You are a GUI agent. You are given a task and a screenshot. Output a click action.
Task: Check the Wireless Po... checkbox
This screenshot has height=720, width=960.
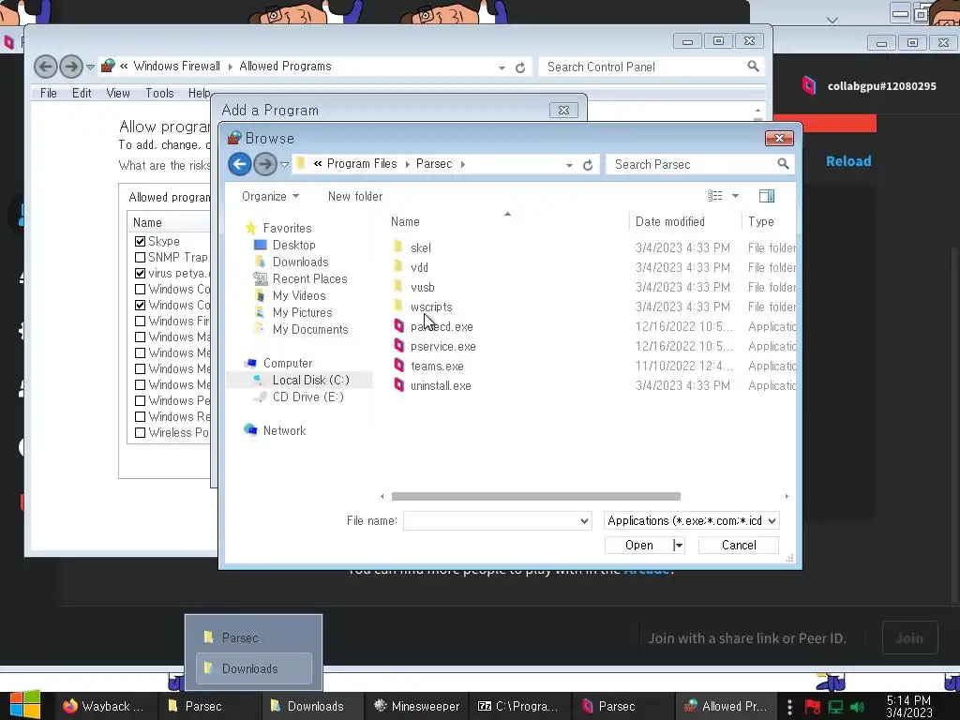(141, 432)
